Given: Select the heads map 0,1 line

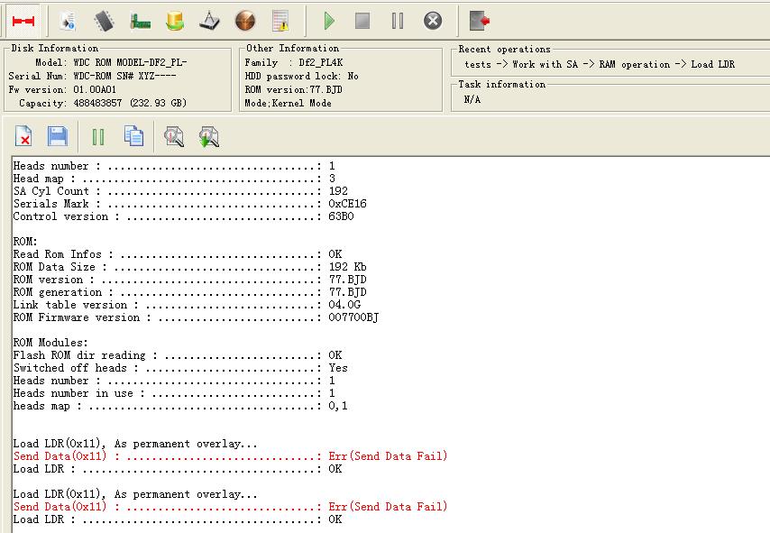Looking at the screenshot, I should 180,406.
